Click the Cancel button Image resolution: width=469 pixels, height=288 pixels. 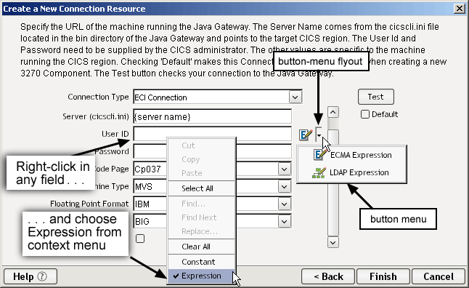coord(439,276)
